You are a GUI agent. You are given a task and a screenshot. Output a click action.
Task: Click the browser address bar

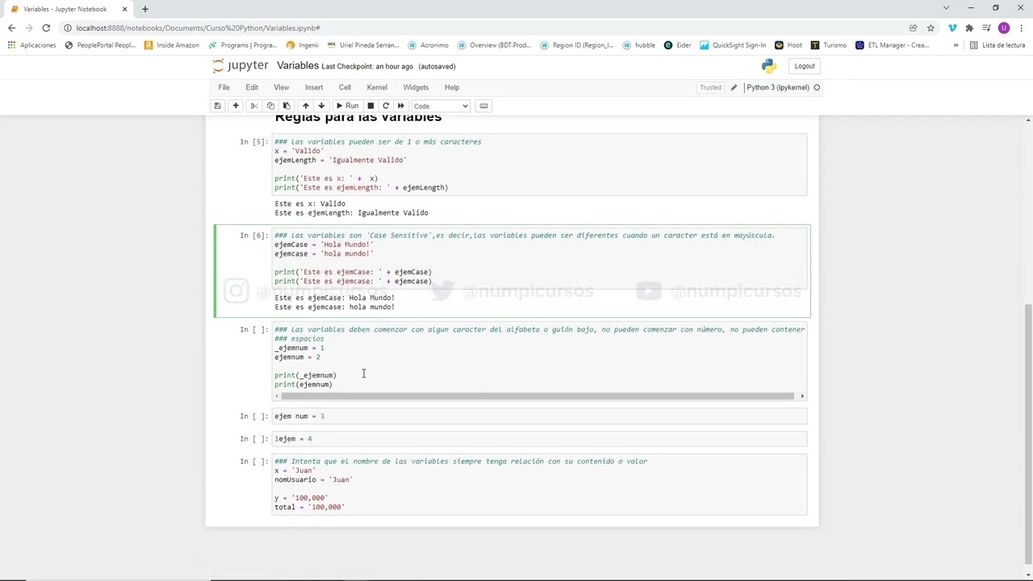(484, 27)
